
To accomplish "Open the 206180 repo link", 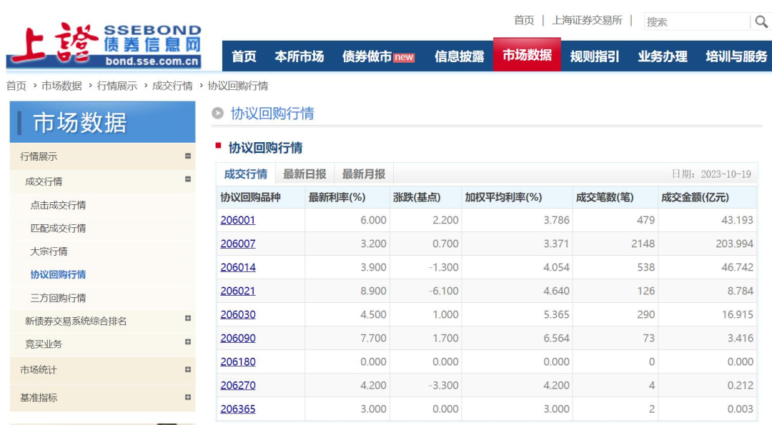I will pos(238,361).
